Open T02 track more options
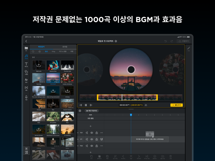Viewport: 215px width, 161px height. click(101, 146)
